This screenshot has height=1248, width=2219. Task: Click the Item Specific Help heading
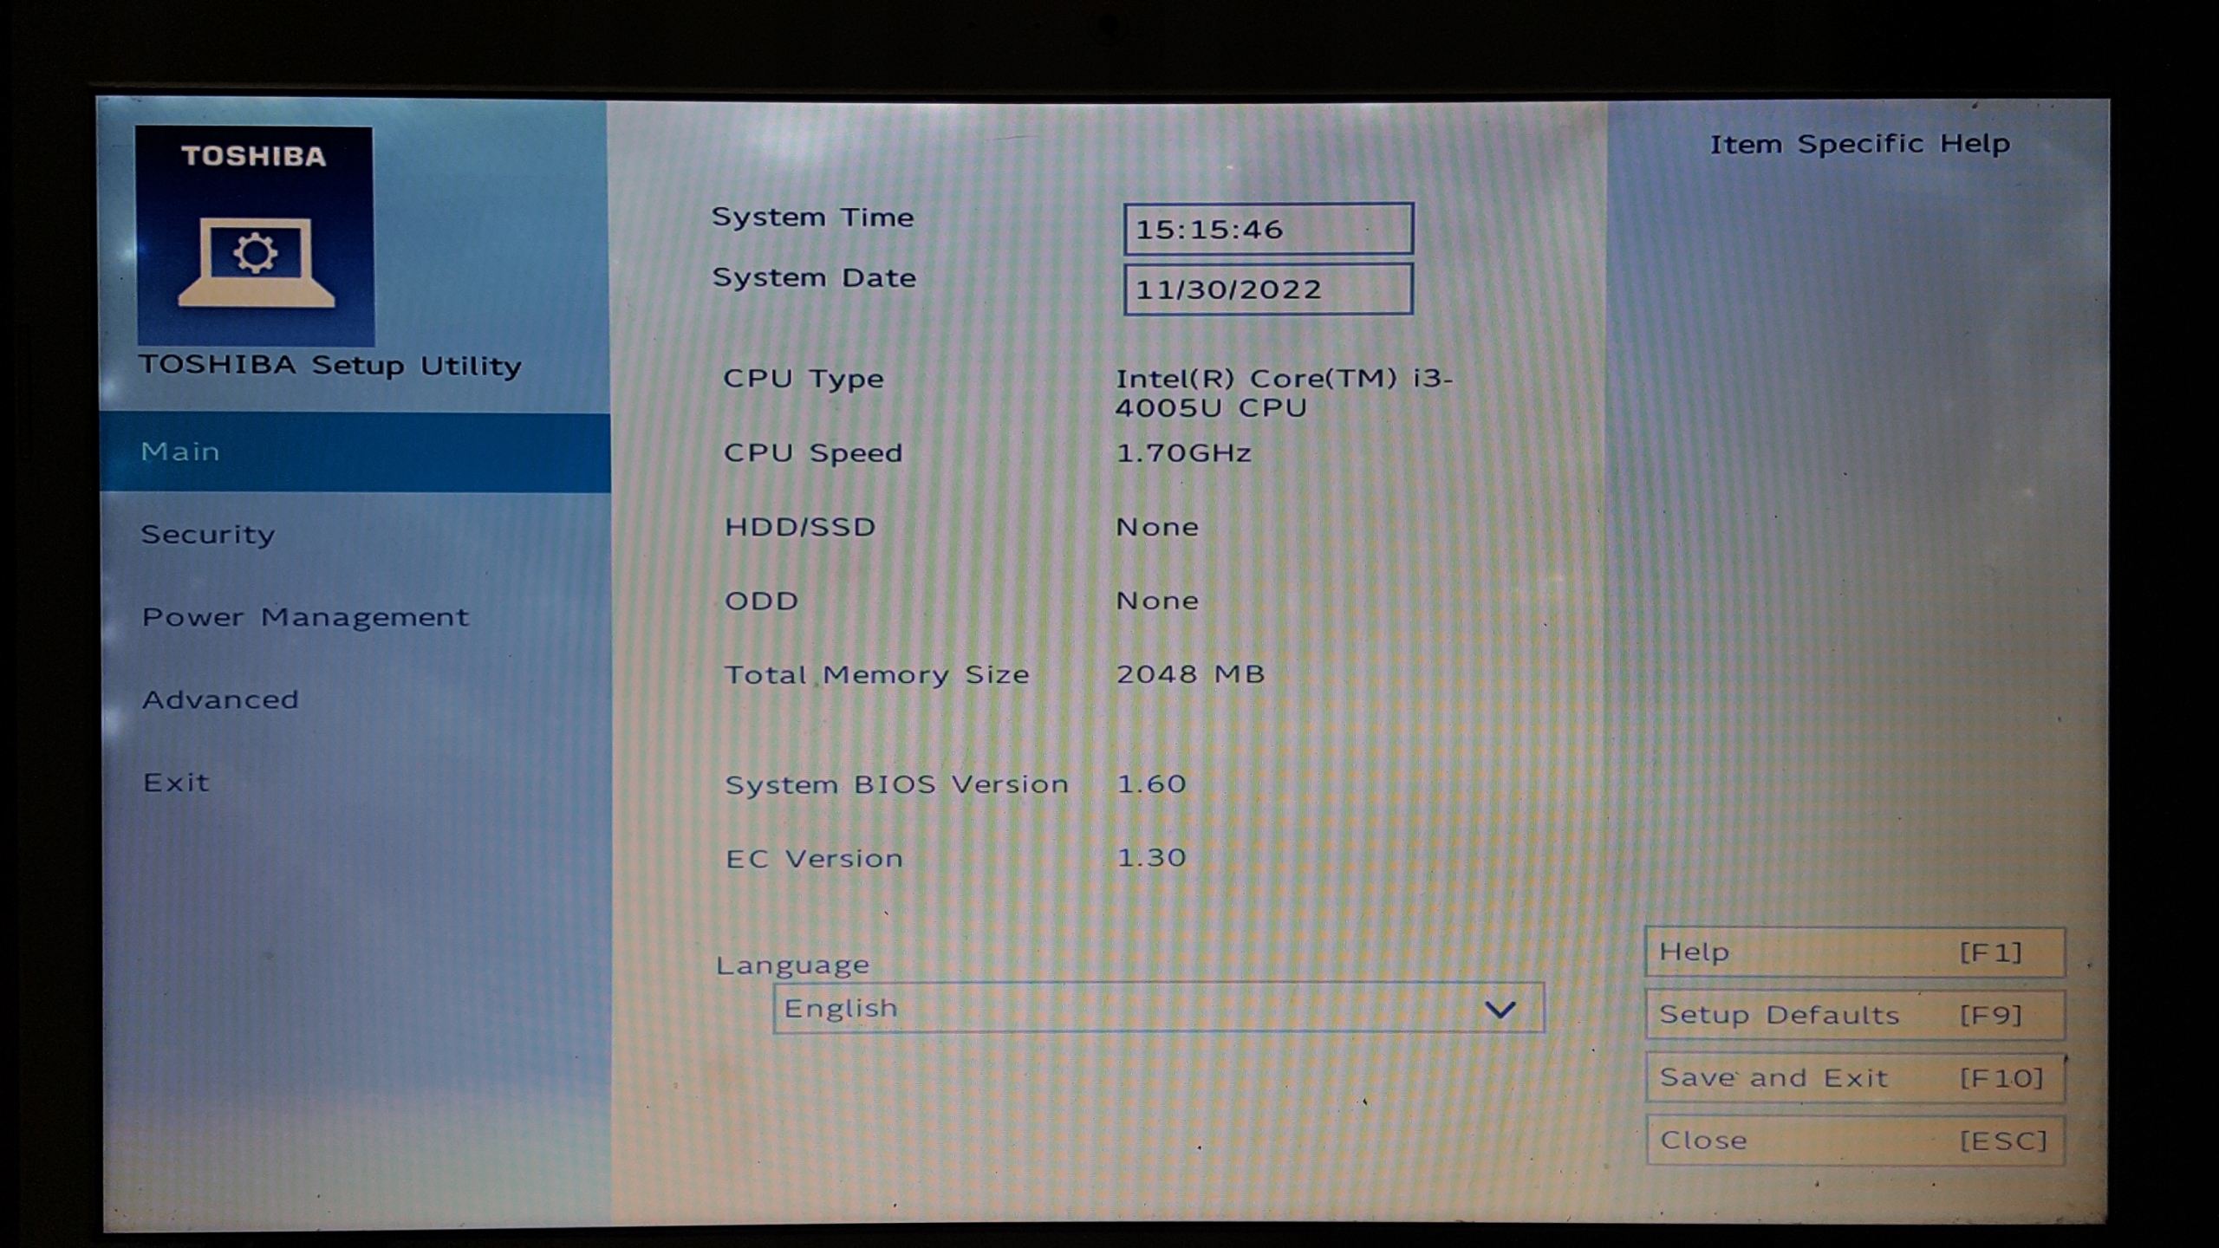tap(1859, 144)
